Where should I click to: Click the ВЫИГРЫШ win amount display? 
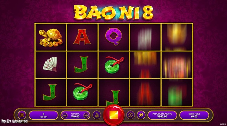click(x=194, y=115)
